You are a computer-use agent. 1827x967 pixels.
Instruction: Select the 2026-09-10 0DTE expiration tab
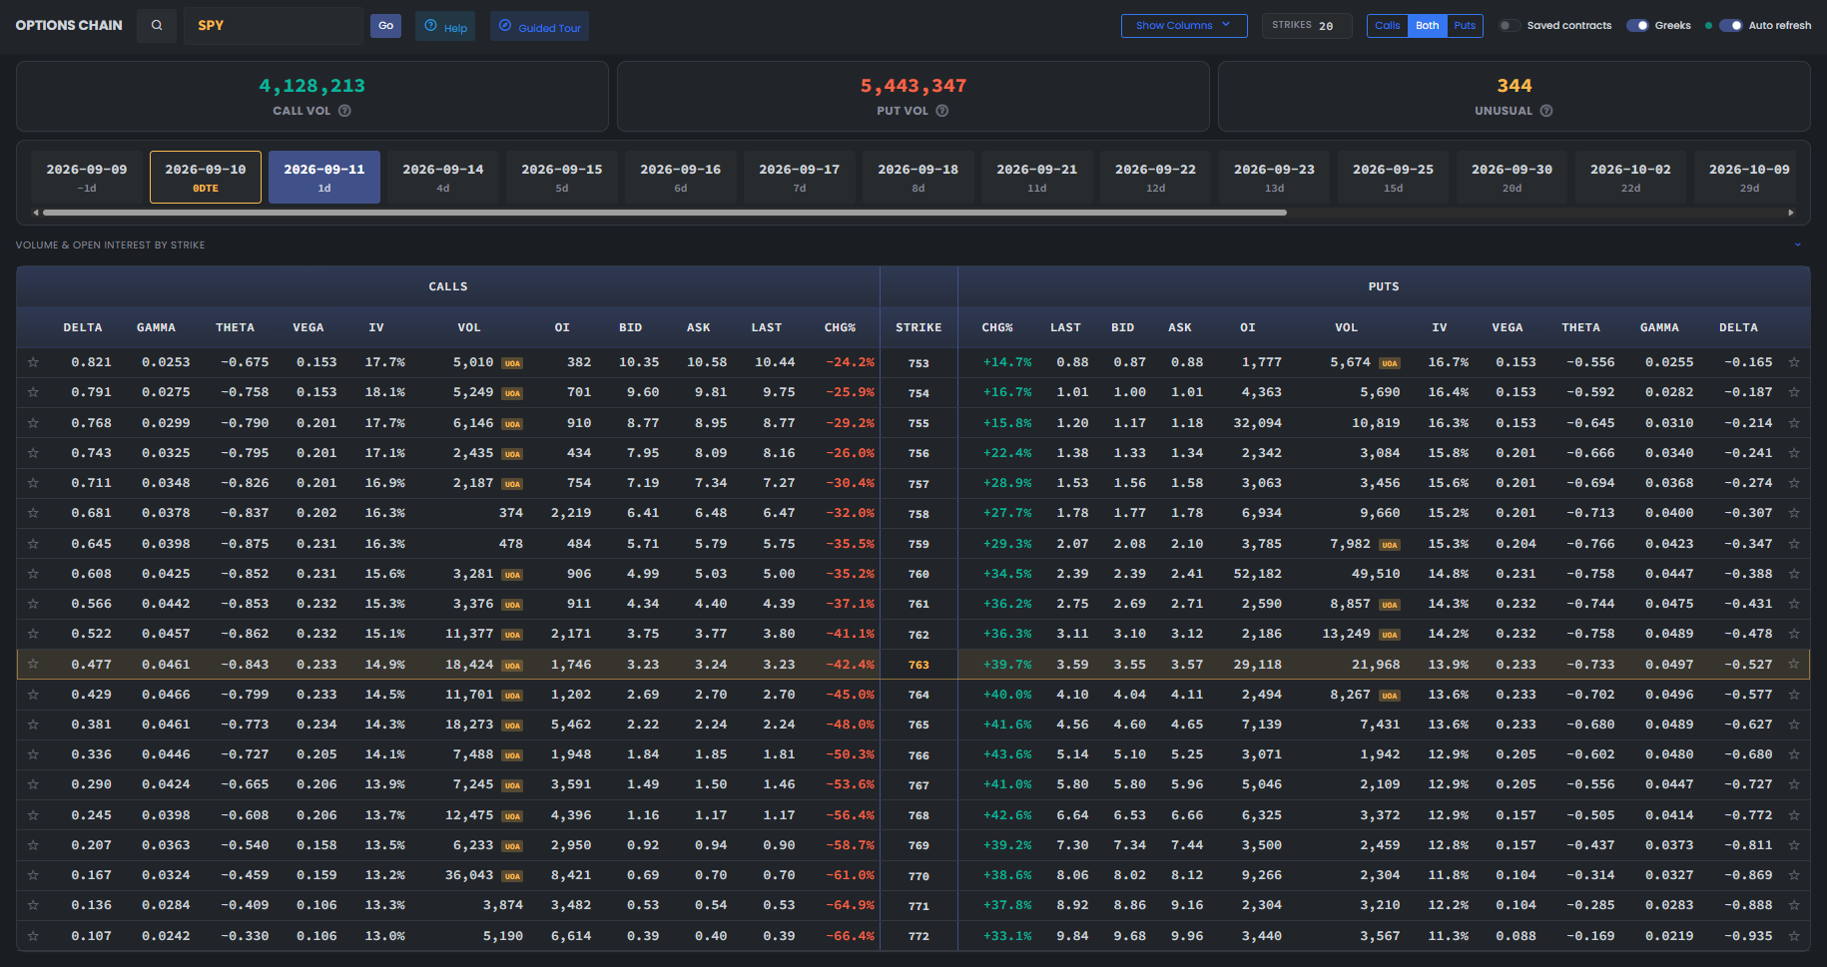(206, 177)
